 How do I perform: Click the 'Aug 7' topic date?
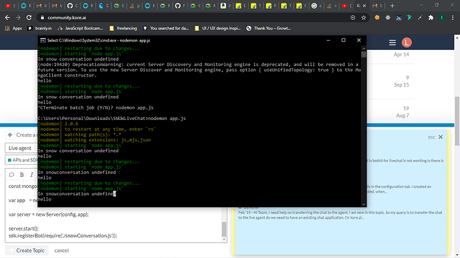[x=402, y=115]
